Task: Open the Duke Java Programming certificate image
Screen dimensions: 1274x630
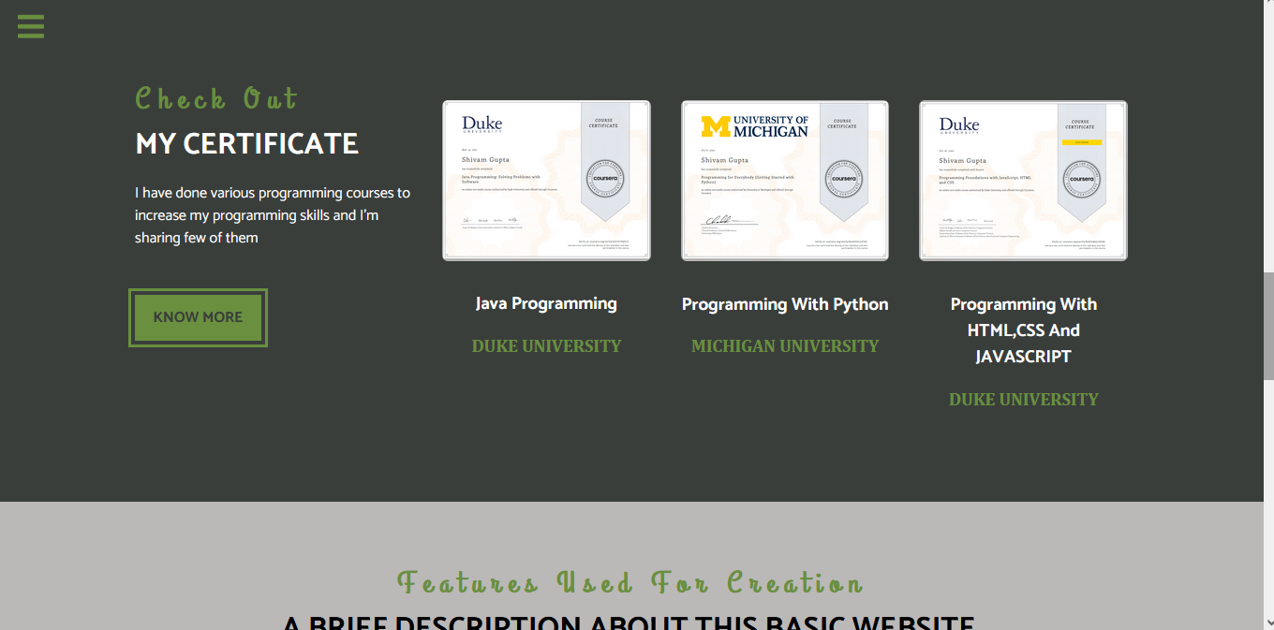Action: click(546, 181)
